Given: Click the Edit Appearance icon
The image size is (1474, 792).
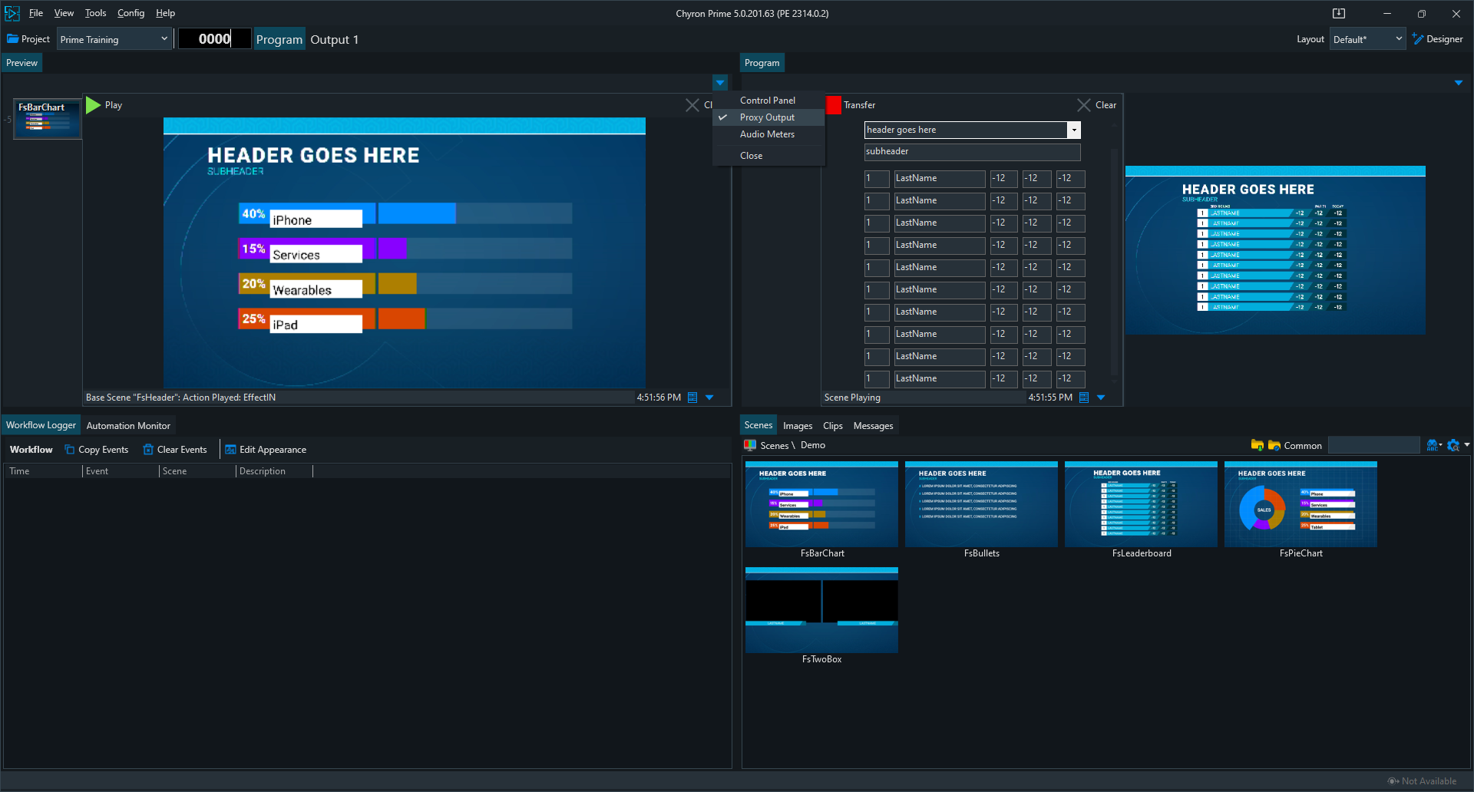Looking at the screenshot, I should 230,450.
